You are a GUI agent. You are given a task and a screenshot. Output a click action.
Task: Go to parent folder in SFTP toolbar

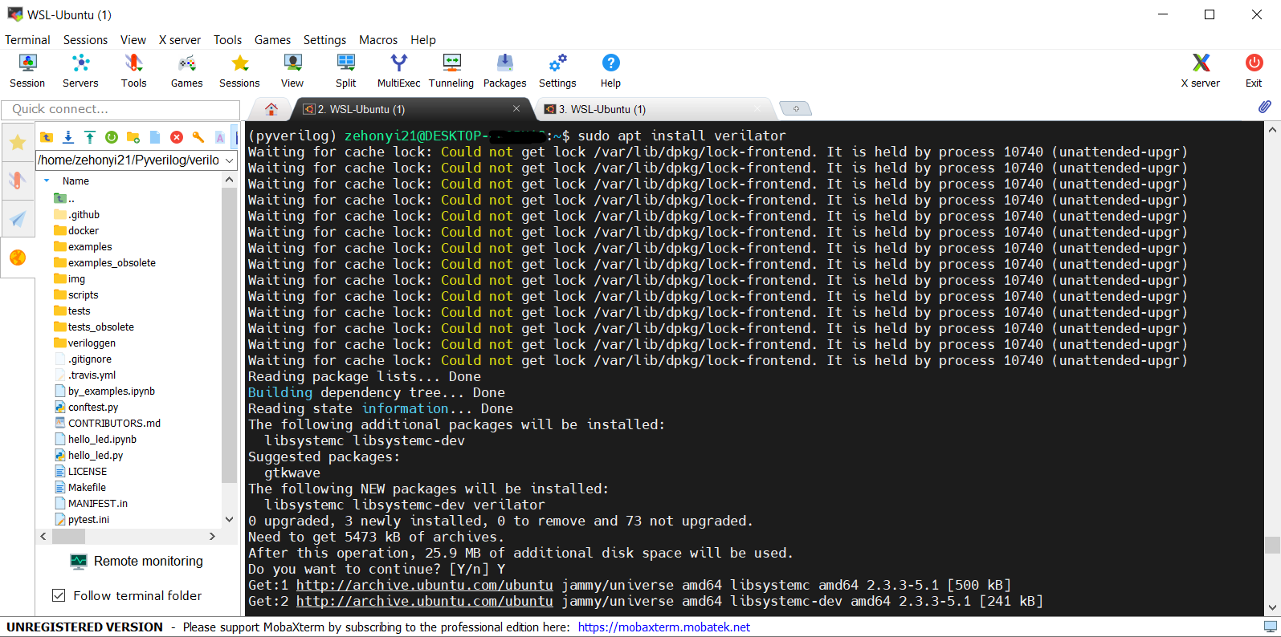[x=47, y=137]
